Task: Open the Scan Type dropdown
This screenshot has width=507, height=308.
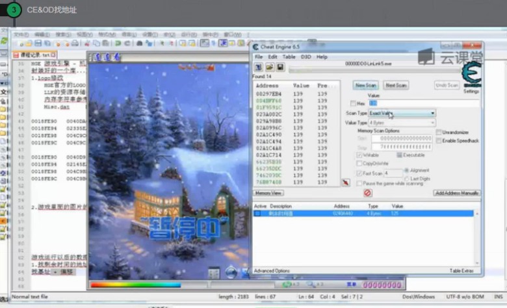Action: coord(402,113)
